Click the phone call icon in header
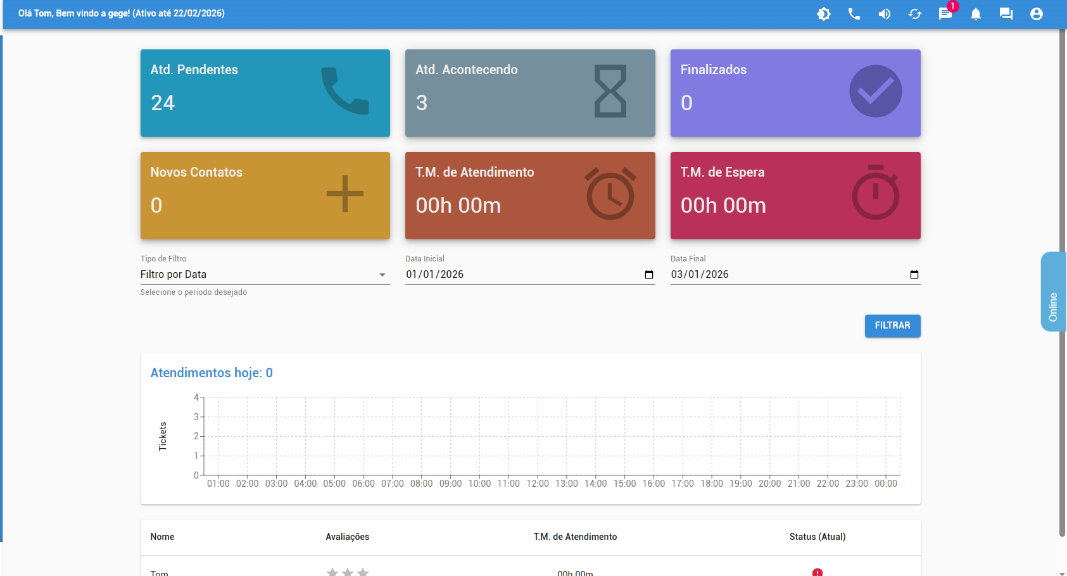This screenshot has width=1067, height=576. click(854, 14)
